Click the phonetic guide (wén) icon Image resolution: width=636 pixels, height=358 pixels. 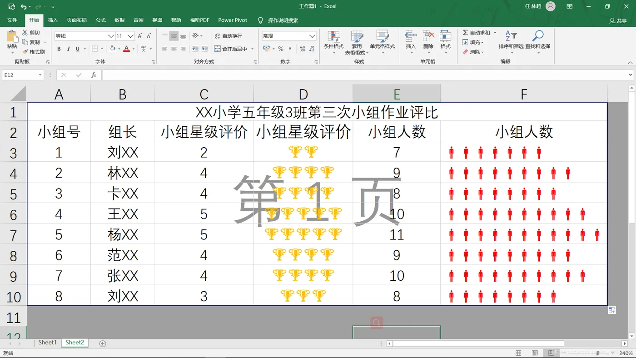144,49
